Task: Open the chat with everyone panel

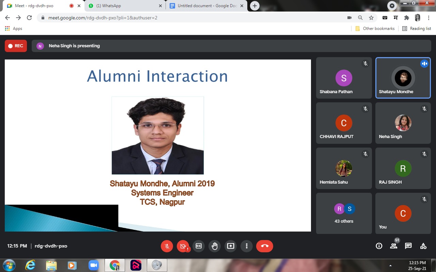Action: (408, 246)
